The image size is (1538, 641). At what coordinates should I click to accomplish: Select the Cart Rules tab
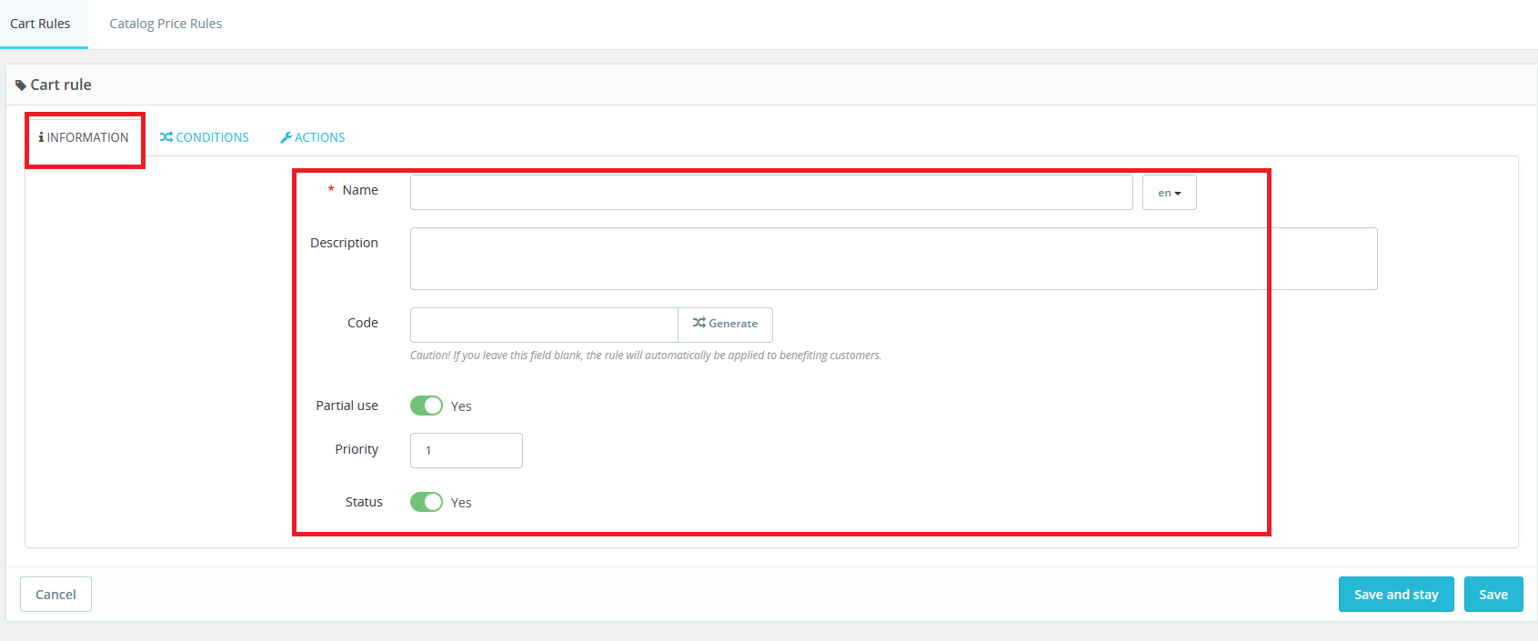pyautogui.click(x=40, y=24)
